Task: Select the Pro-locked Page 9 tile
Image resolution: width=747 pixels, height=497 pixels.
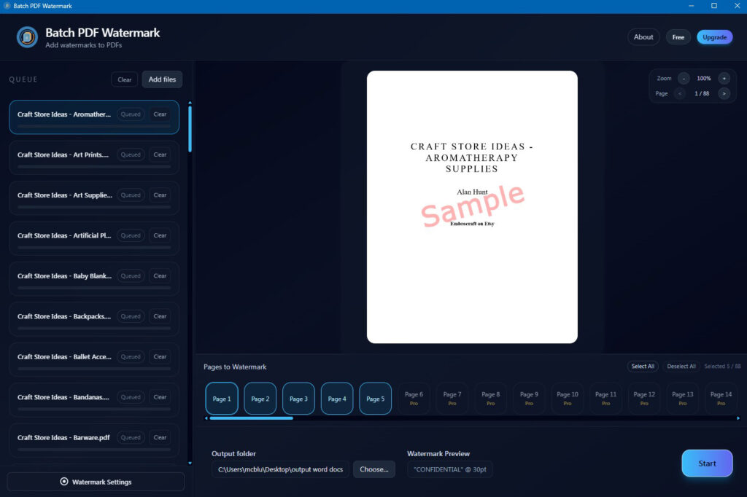Action: point(529,399)
